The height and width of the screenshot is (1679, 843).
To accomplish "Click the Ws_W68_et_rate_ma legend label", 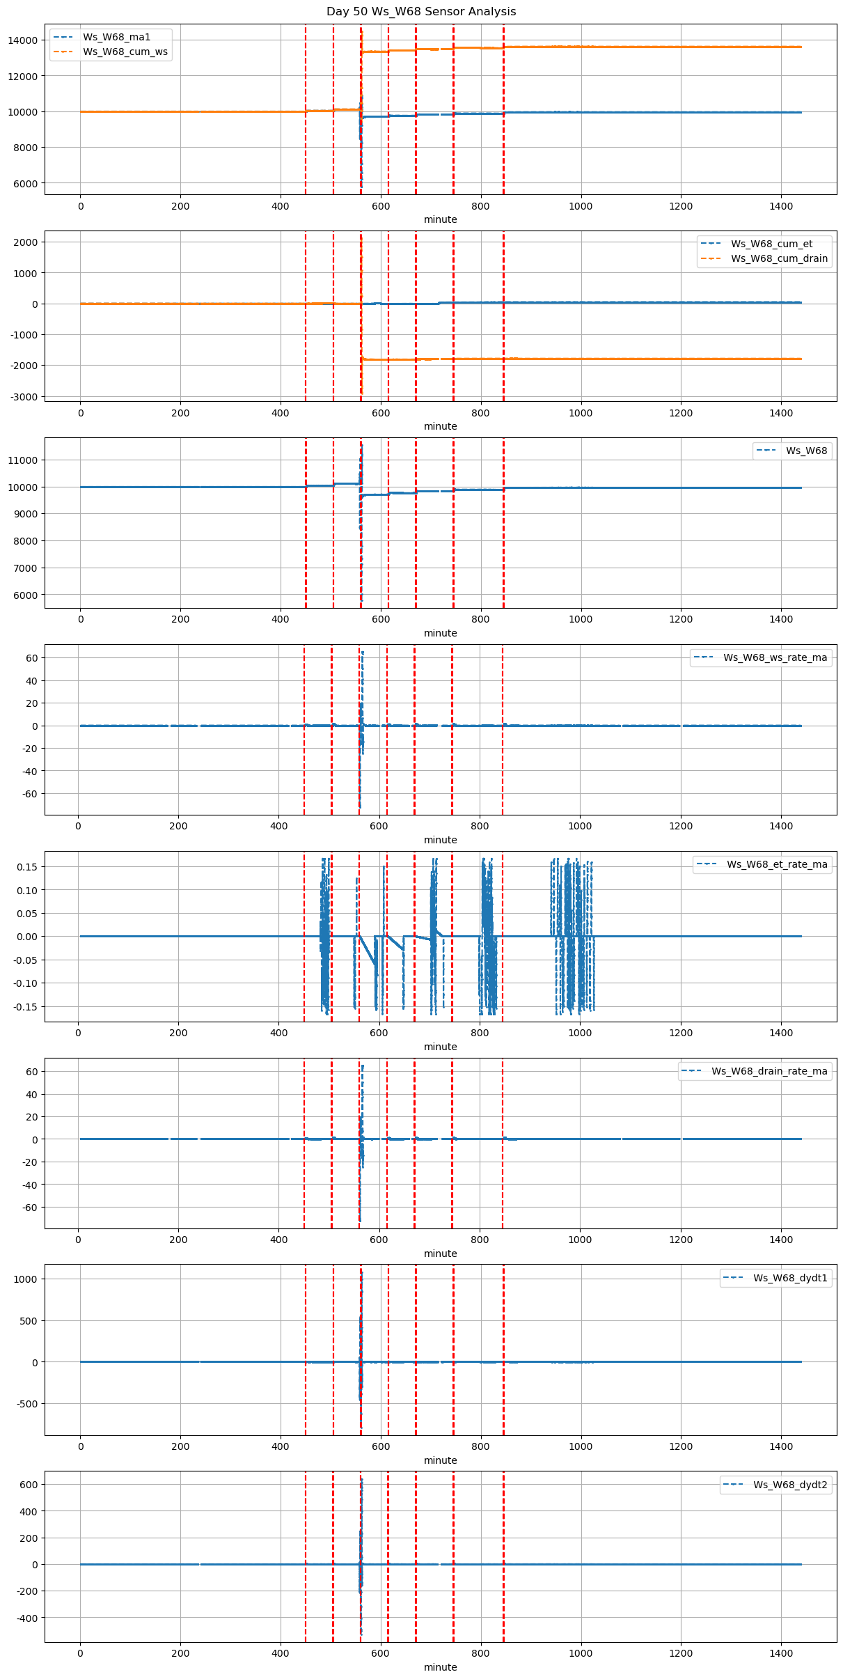I will (777, 864).
